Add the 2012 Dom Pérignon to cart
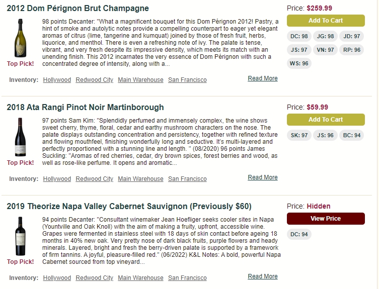Image resolution: width=379 pixels, height=289 pixels. pos(326,21)
